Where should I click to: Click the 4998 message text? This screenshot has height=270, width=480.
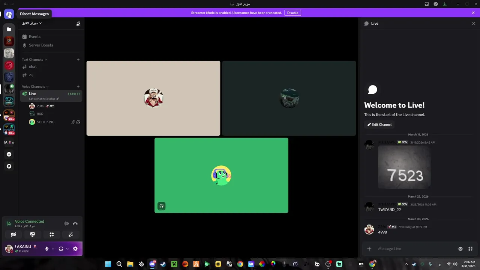pos(382,232)
